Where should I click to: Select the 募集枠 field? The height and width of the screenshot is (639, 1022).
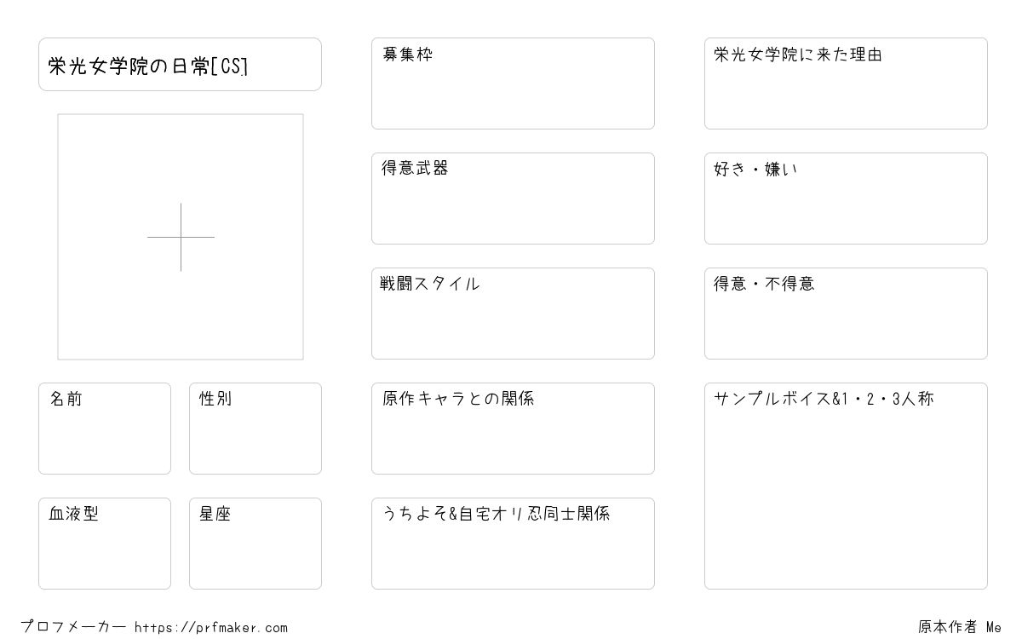point(513,83)
